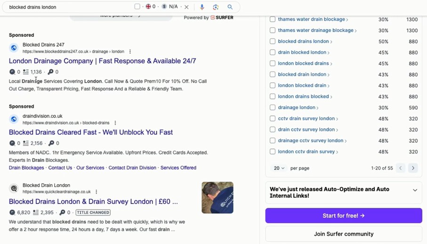Open Google Lens image search icon
427x244 pixels.
pos(216,7)
